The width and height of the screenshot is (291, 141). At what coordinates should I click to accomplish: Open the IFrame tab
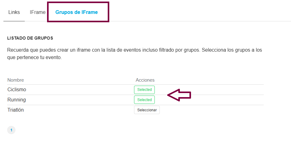point(37,12)
